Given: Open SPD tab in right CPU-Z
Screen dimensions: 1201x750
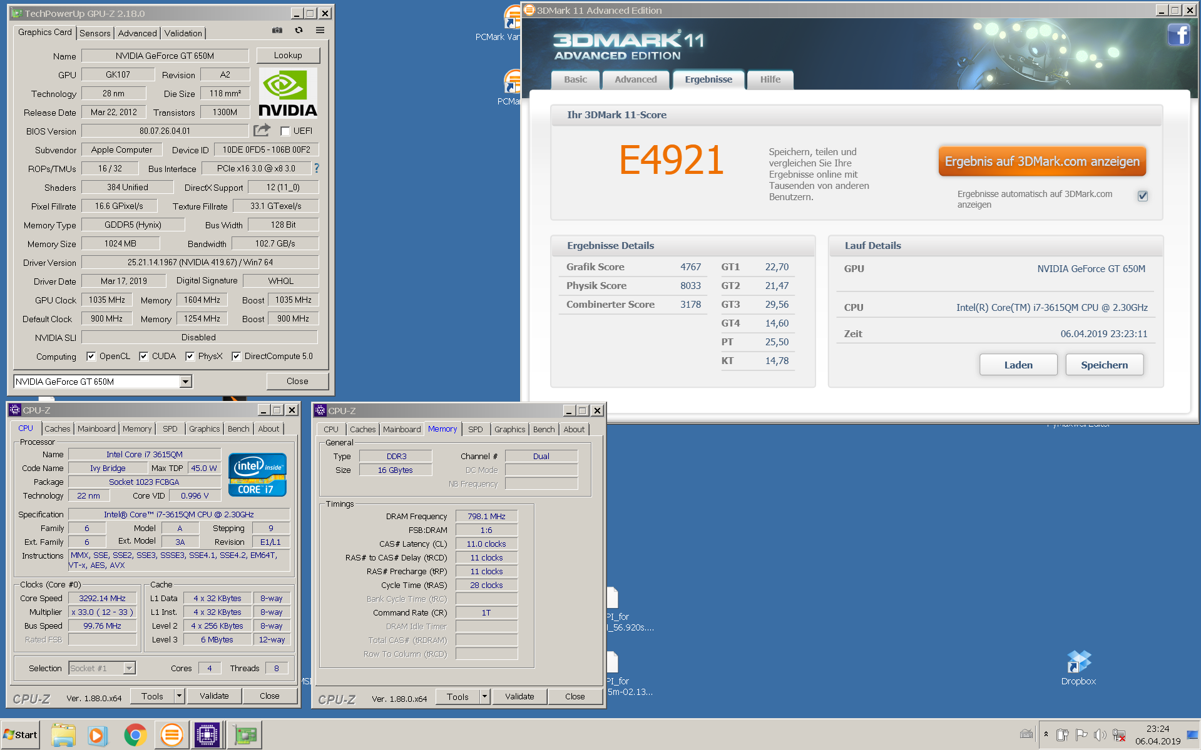Looking at the screenshot, I should click(x=476, y=429).
